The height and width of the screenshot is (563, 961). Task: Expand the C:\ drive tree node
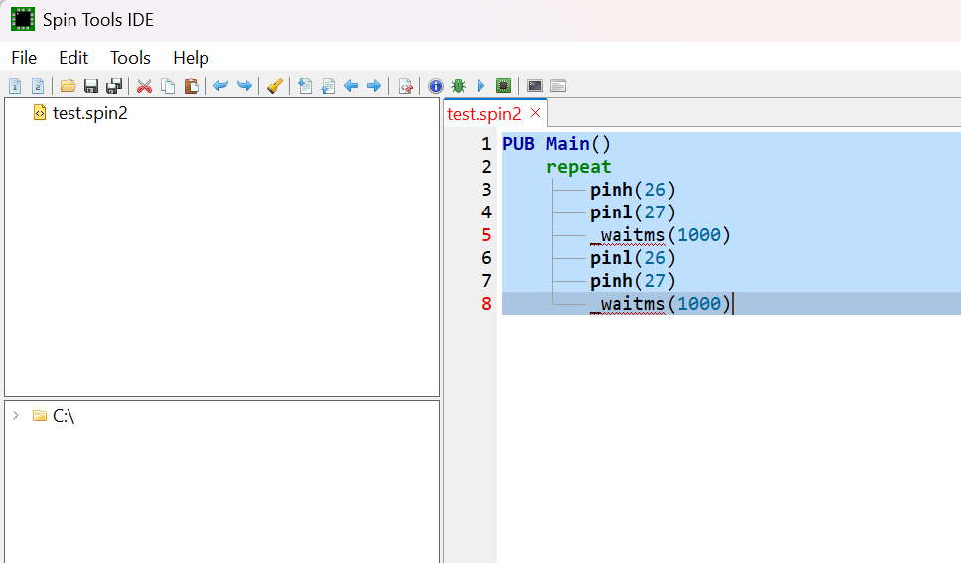coord(16,415)
